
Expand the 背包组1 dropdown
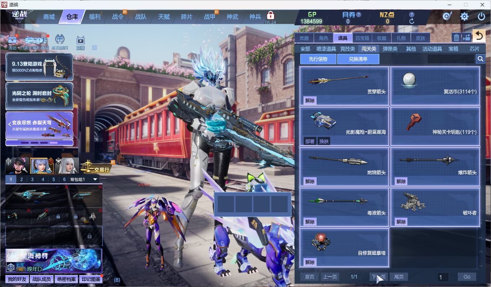[x=95, y=179]
